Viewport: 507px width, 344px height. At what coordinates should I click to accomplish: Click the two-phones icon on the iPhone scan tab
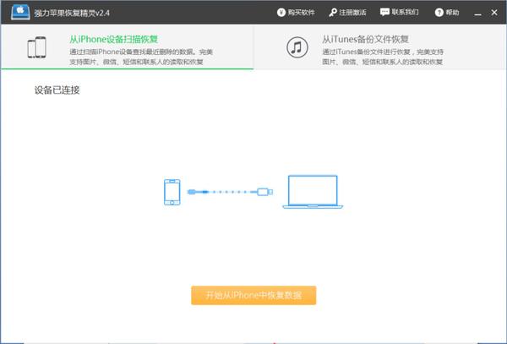click(36, 47)
